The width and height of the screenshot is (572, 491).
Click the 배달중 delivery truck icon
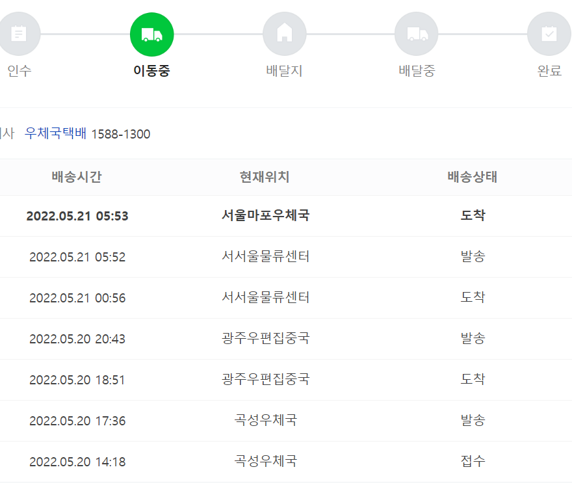click(x=417, y=33)
